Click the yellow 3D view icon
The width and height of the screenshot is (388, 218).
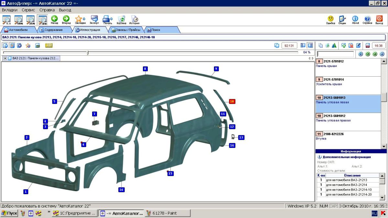(49, 45)
